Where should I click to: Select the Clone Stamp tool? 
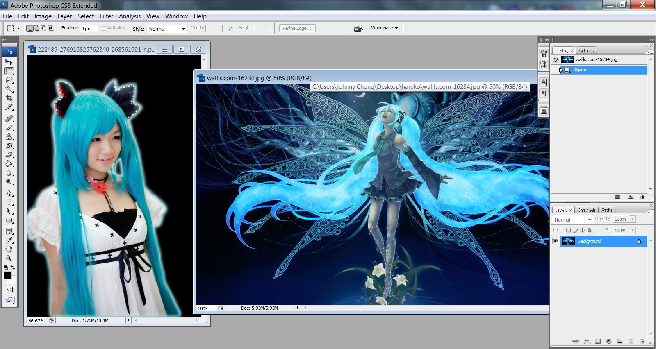(x=9, y=137)
